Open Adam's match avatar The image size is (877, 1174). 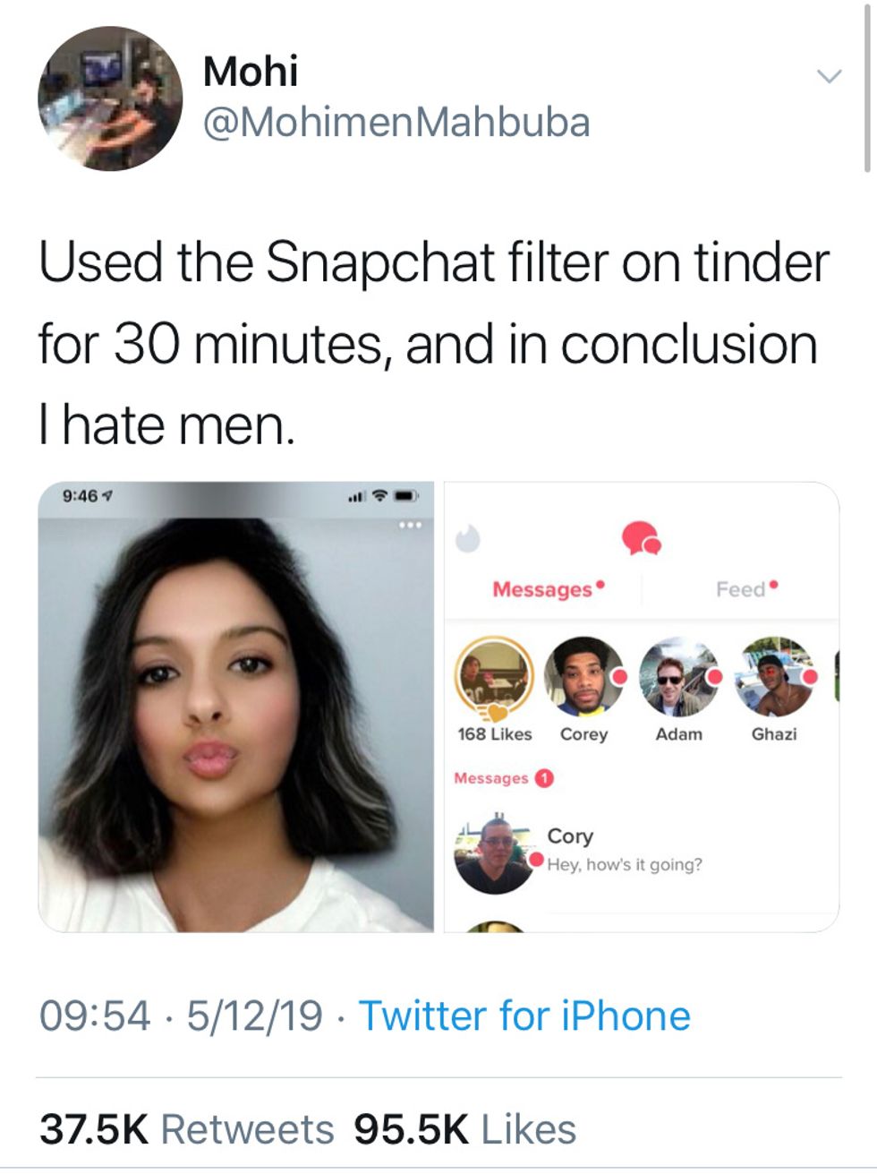[679, 677]
